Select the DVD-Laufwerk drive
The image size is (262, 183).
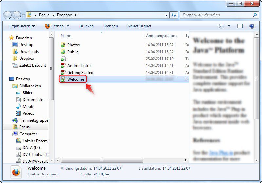pos(32,155)
